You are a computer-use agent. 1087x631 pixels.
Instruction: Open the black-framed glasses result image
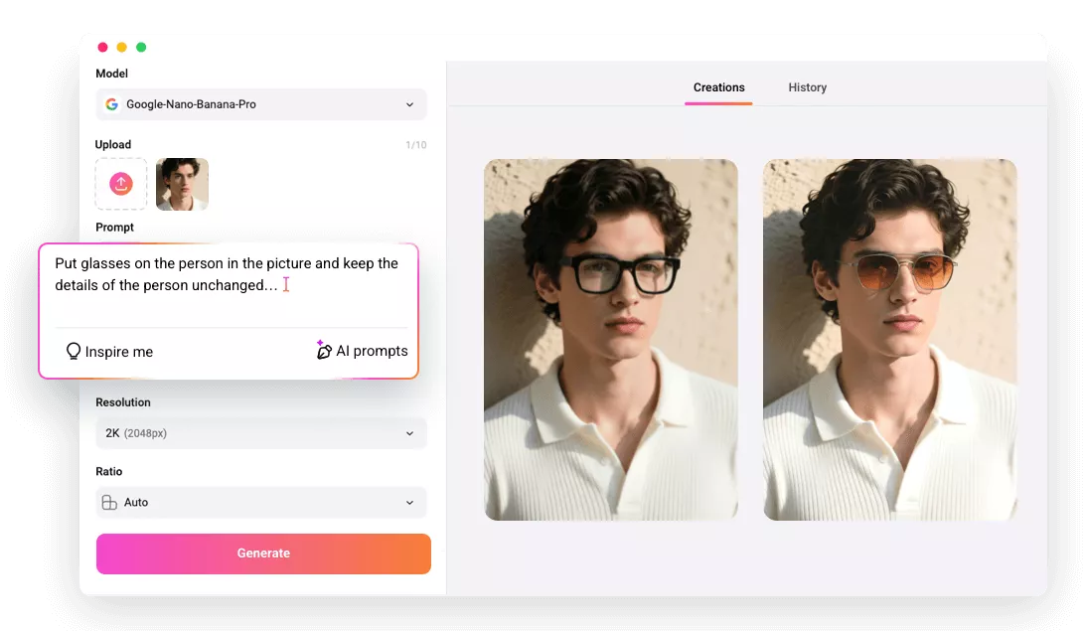tap(610, 338)
